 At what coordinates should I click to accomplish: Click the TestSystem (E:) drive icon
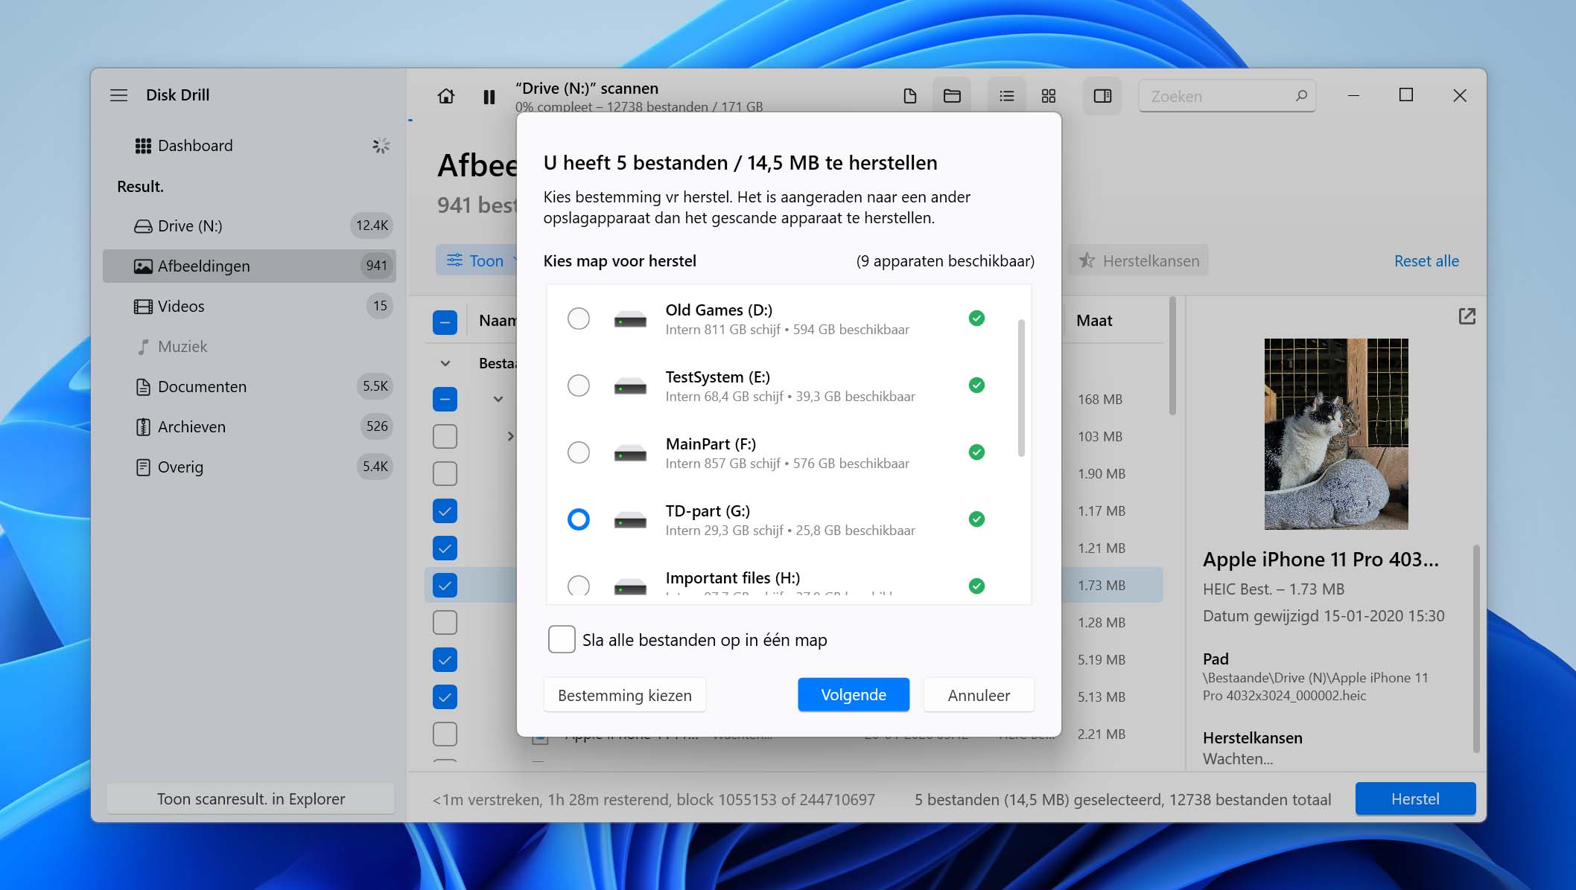(630, 387)
